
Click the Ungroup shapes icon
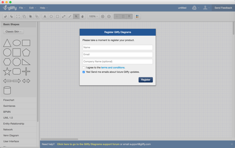pyautogui.click(x=24, y=16)
